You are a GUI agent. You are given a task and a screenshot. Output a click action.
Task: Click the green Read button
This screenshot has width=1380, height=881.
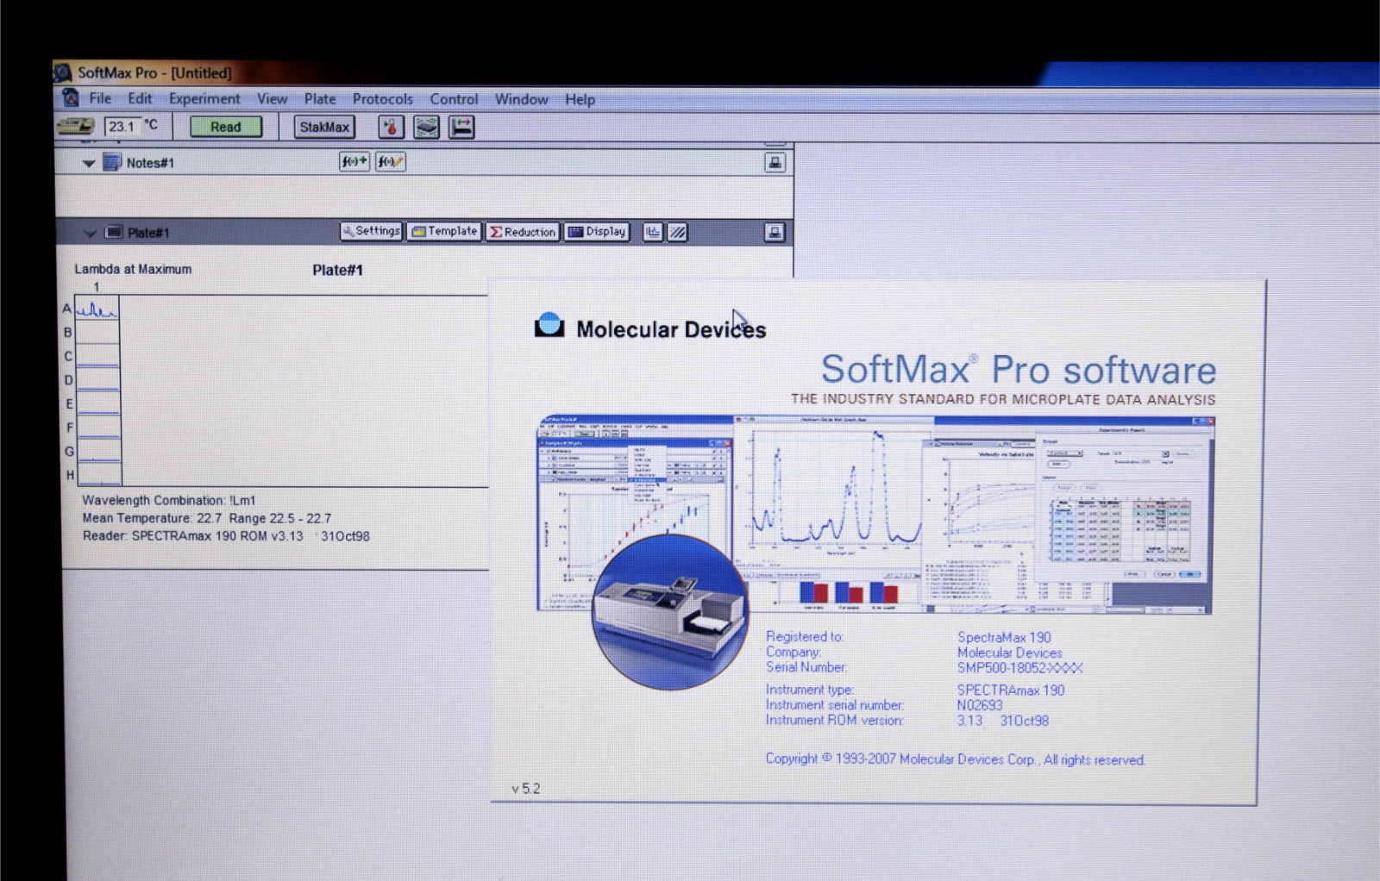click(226, 127)
